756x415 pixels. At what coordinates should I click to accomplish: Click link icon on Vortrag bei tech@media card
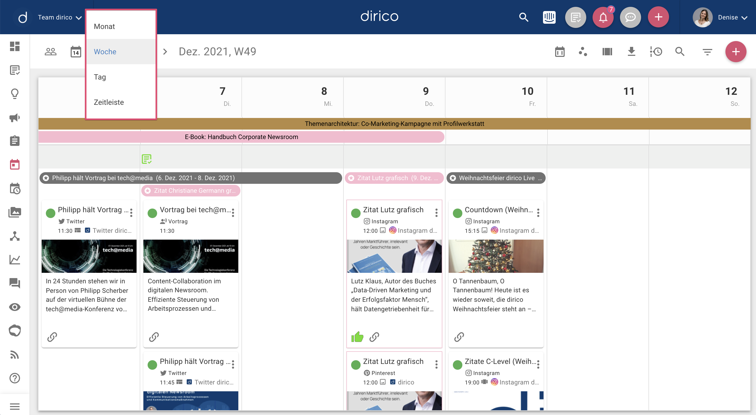coord(154,337)
